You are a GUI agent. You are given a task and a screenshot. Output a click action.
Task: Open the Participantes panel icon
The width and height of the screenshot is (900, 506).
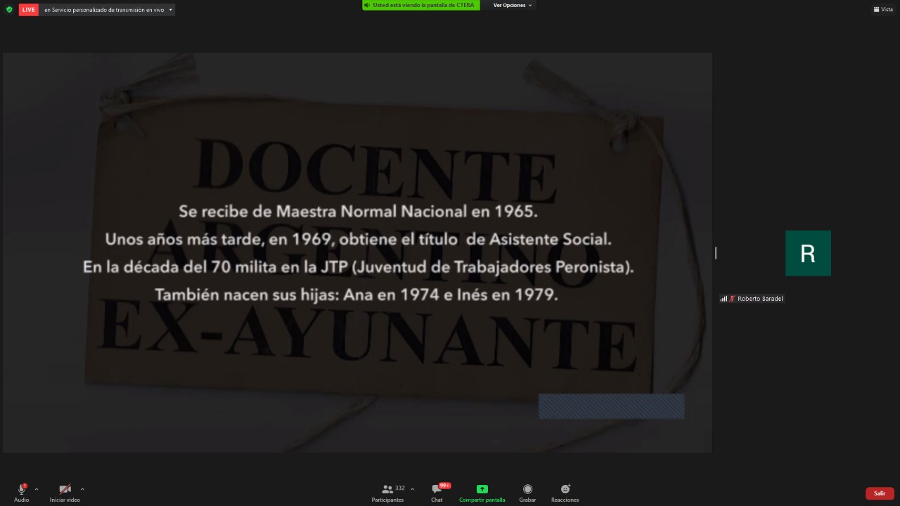[x=387, y=489]
